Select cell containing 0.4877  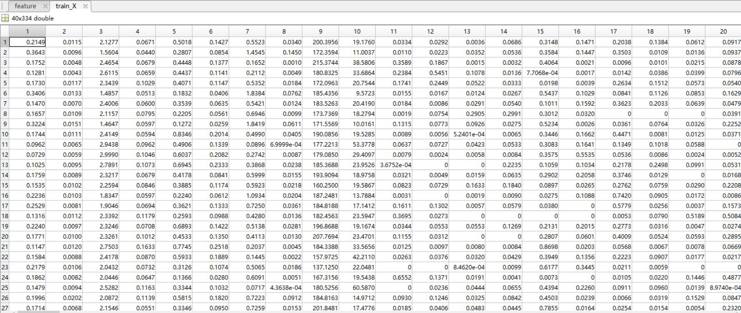[x=723, y=278]
